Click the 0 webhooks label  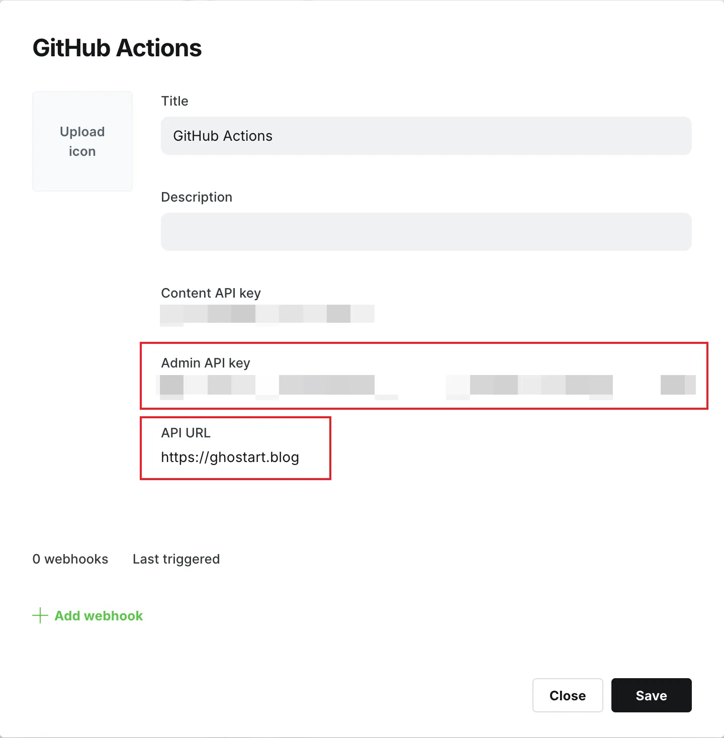coord(70,559)
